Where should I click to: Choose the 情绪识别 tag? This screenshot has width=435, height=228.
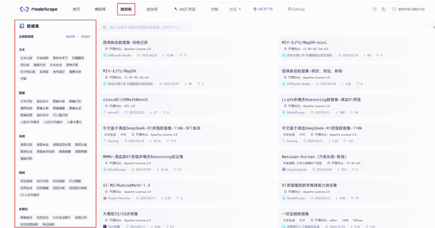[x=26, y=158]
